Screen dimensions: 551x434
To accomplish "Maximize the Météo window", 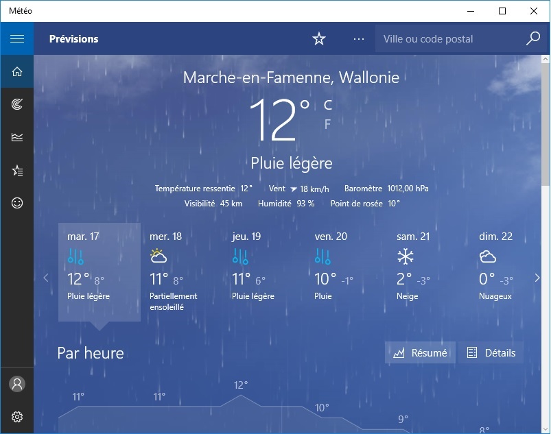I will tap(502, 11).
